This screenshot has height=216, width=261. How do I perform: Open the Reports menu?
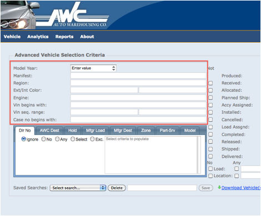(x=64, y=37)
